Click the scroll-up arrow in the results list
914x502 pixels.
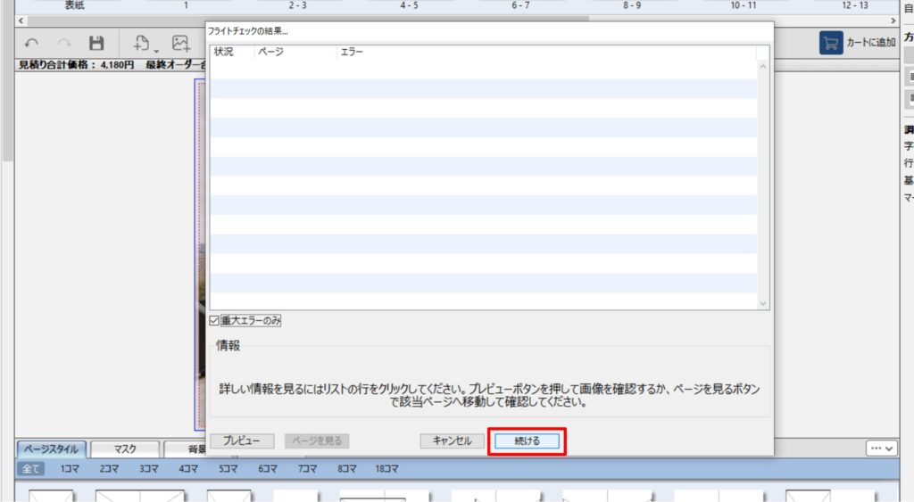(x=762, y=65)
